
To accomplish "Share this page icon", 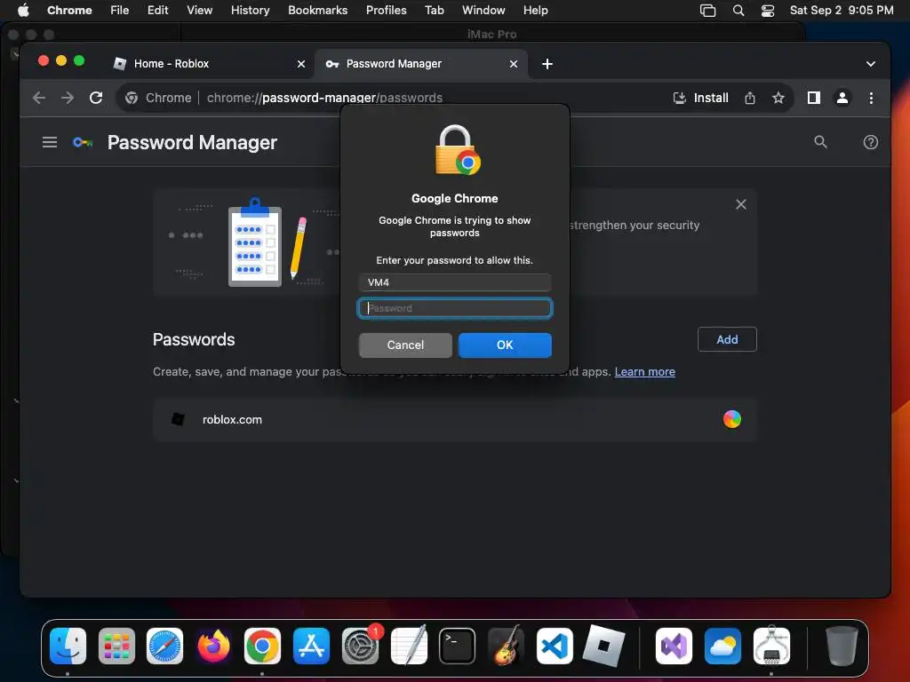I will click(x=749, y=98).
